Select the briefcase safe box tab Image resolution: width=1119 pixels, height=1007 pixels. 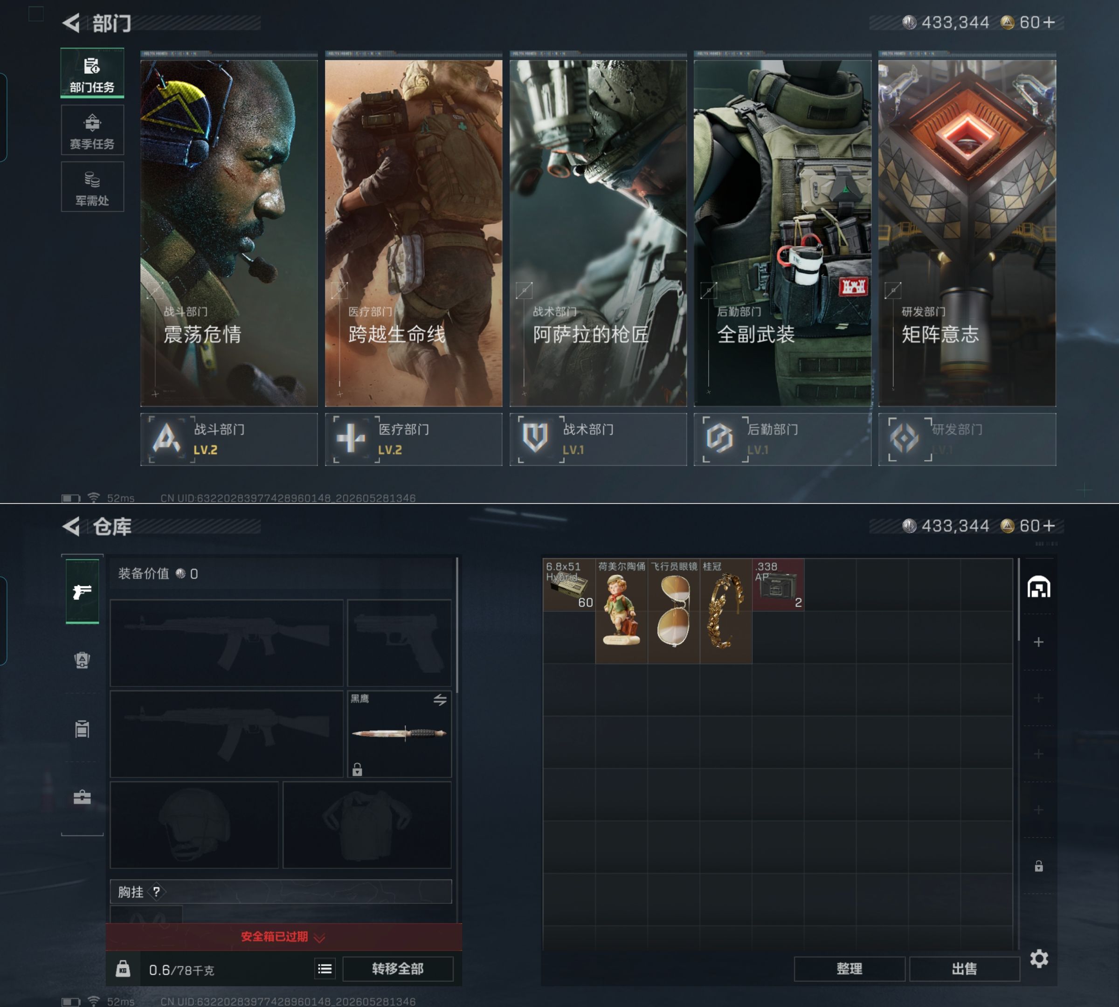[x=83, y=797]
